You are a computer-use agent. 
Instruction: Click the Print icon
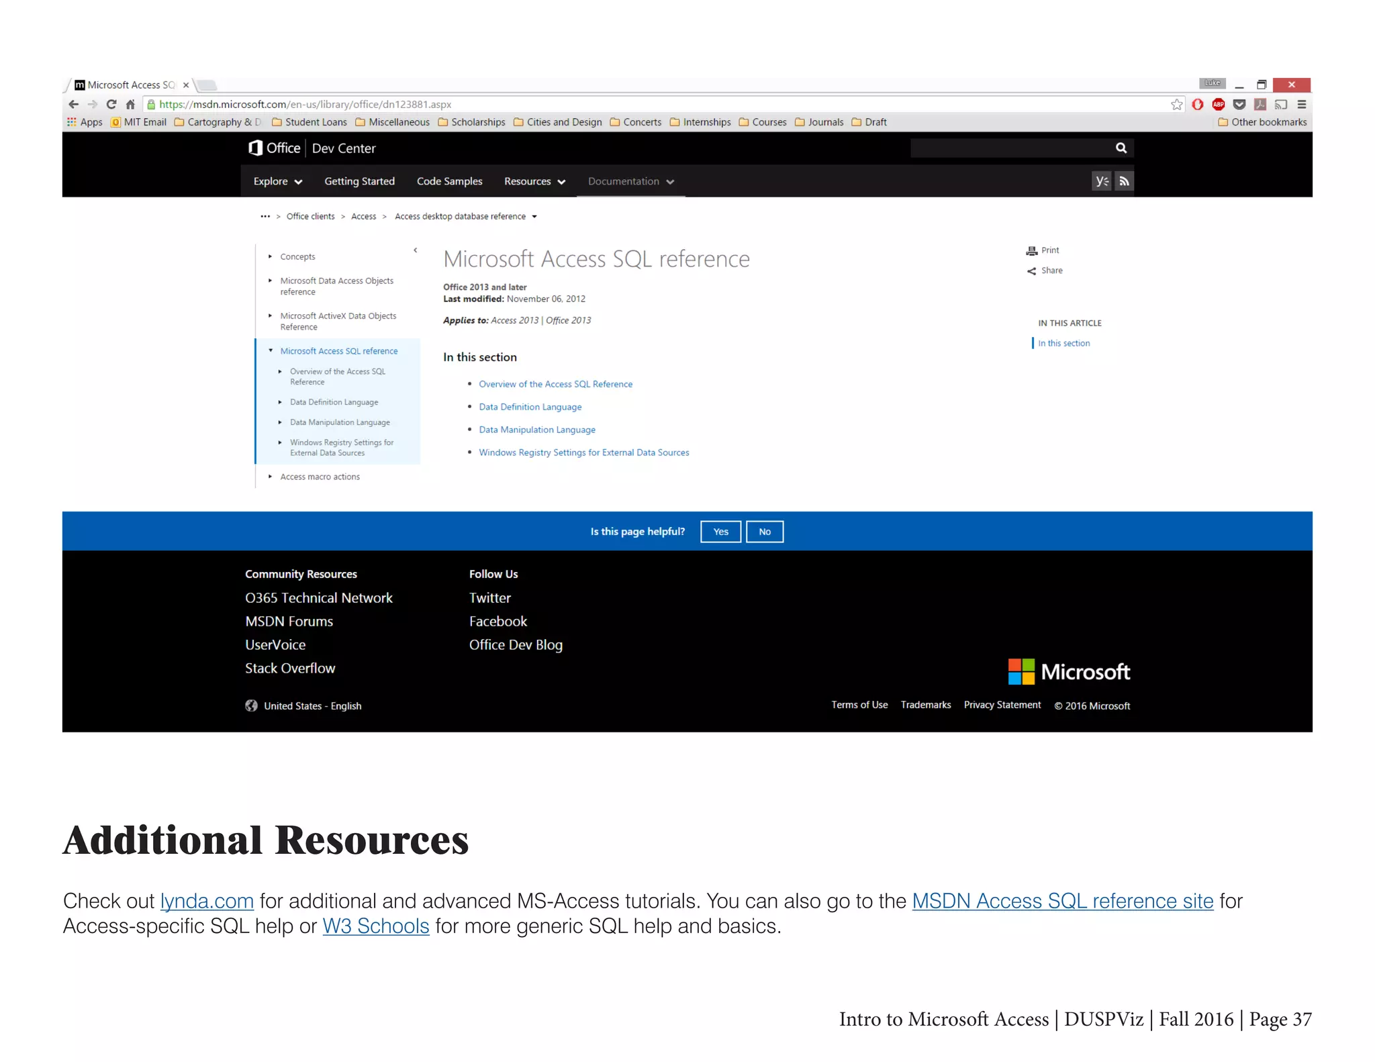pyautogui.click(x=1032, y=250)
